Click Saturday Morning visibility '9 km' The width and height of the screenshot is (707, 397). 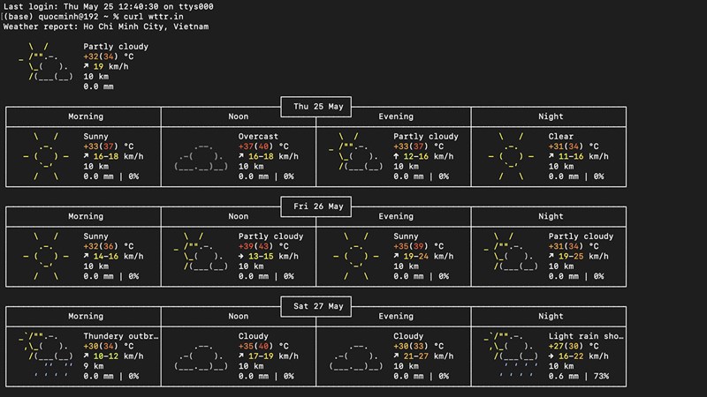[94, 366]
